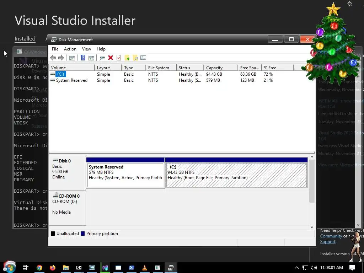This screenshot has height=273, width=364.
Task: Click the black Unallocated legend swatch
Action: (53, 233)
